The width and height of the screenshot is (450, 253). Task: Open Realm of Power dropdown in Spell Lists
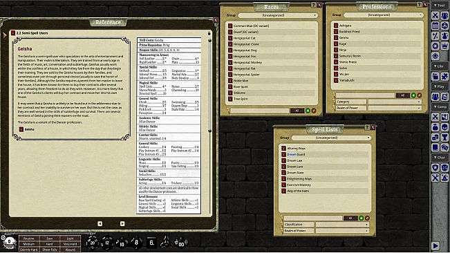click(x=342, y=231)
